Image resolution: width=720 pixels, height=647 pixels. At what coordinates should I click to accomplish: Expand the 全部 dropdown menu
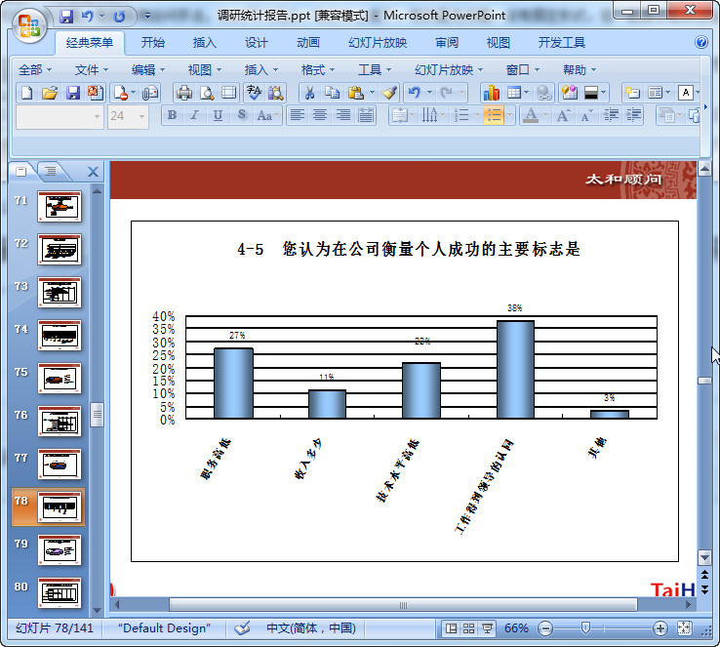(35, 70)
